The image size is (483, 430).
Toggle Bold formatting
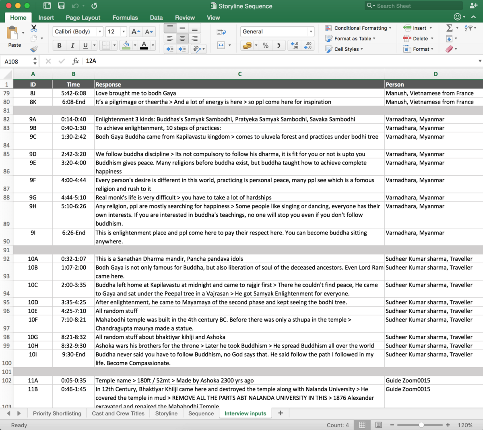(59, 46)
